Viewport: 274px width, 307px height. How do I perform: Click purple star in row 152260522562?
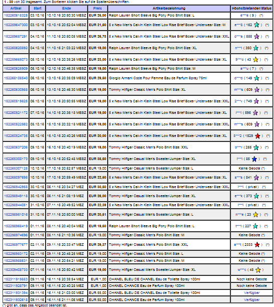pos(257,124)
